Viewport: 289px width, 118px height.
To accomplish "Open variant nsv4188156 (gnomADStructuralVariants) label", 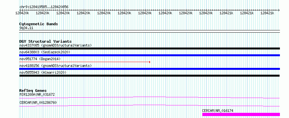I will click(x=56, y=66).
